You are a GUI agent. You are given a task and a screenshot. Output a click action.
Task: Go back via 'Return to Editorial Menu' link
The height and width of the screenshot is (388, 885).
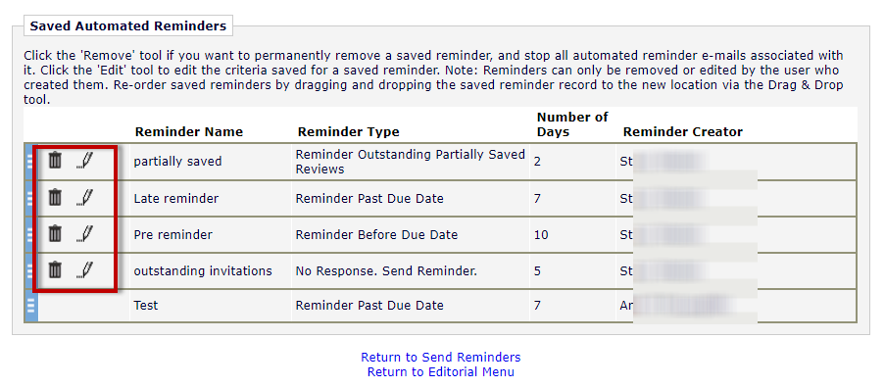click(441, 371)
